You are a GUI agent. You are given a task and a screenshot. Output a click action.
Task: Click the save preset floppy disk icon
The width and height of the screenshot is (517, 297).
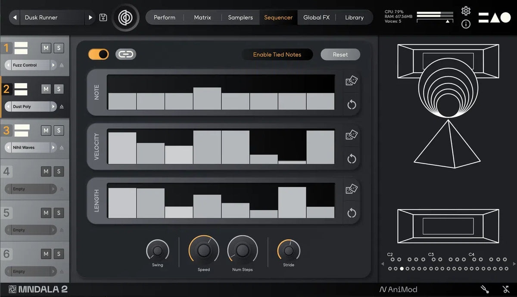103,18
